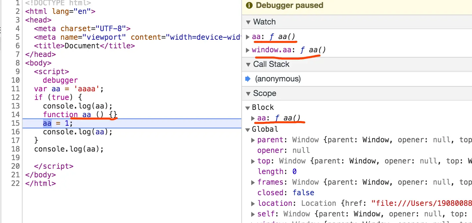Viewport: 472px width, 223px height.
Task: Expand the window.aa watch expression
Action: click(x=248, y=50)
